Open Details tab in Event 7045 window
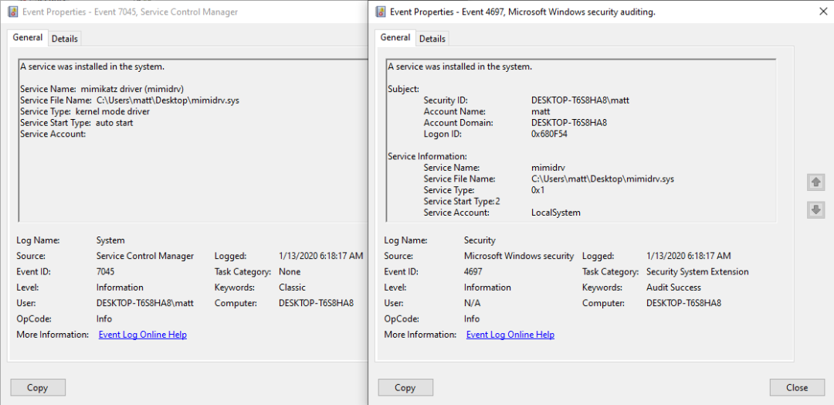This screenshot has width=834, height=405. click(x=65, y=39)
